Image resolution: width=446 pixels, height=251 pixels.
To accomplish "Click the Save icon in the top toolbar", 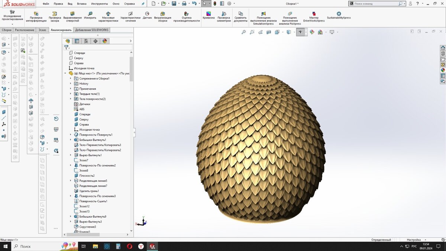I will pyautogui.click(x=174, y=3).
